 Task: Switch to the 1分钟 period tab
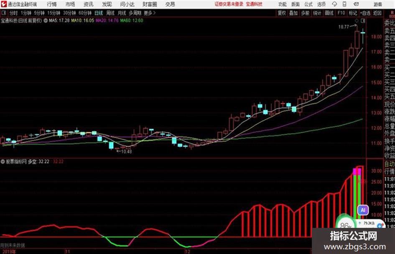tap(25, 13)
